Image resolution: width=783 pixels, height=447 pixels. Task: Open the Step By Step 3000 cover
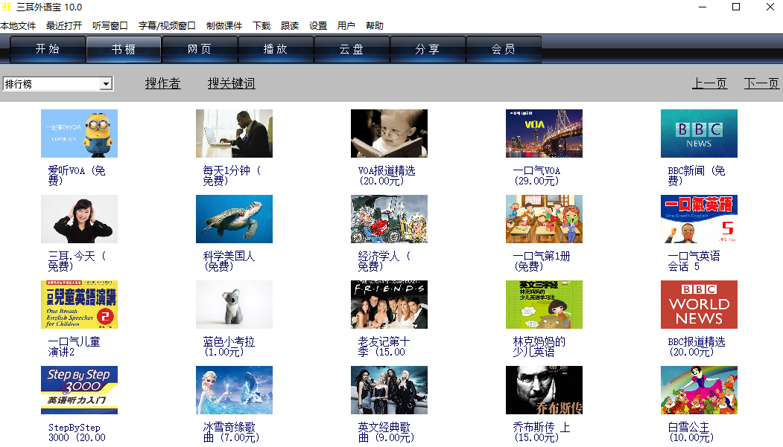80,390
